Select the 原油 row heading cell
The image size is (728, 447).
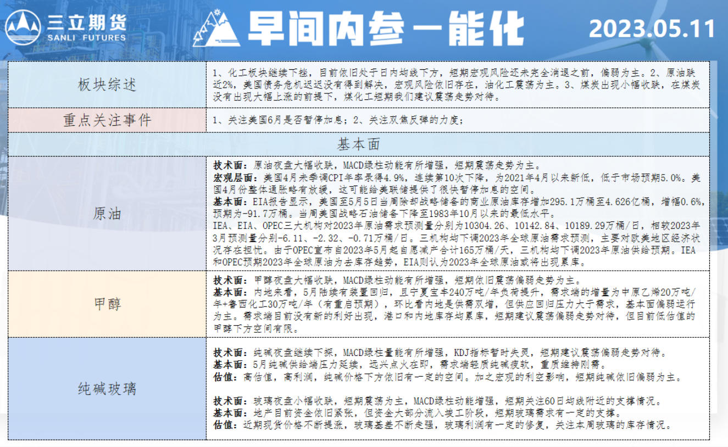click(107, 214)
